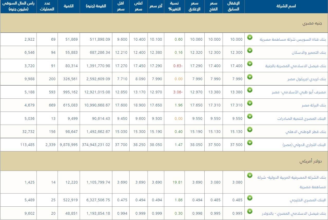Click change value 1.96

(x=179, y=105)
